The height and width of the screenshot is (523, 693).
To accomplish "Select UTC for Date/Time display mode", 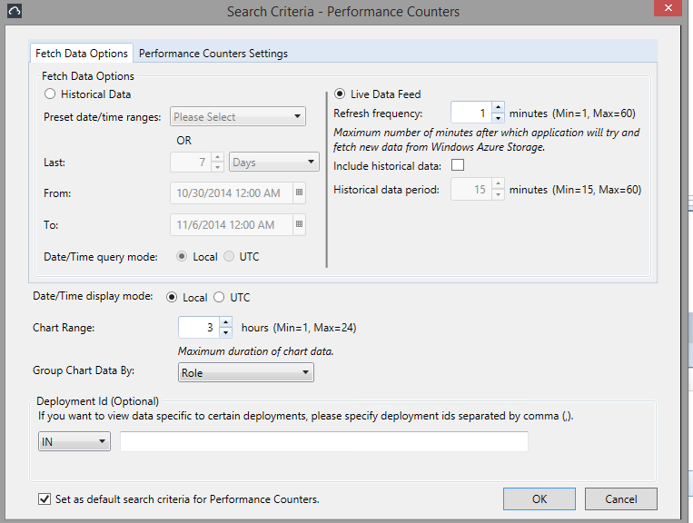I will 218,297.
